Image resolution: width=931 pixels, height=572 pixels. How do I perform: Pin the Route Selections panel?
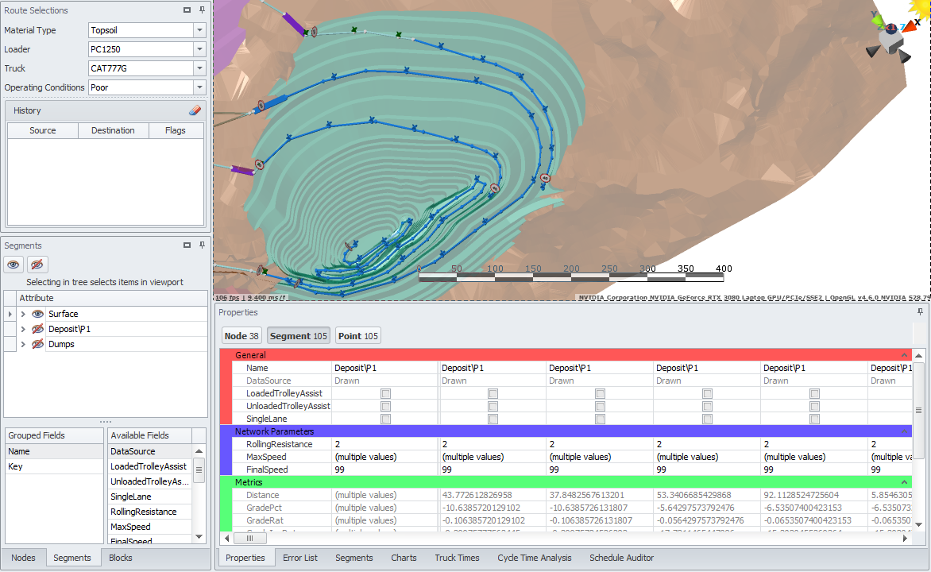pyautogui.click(x=202, y=10)
